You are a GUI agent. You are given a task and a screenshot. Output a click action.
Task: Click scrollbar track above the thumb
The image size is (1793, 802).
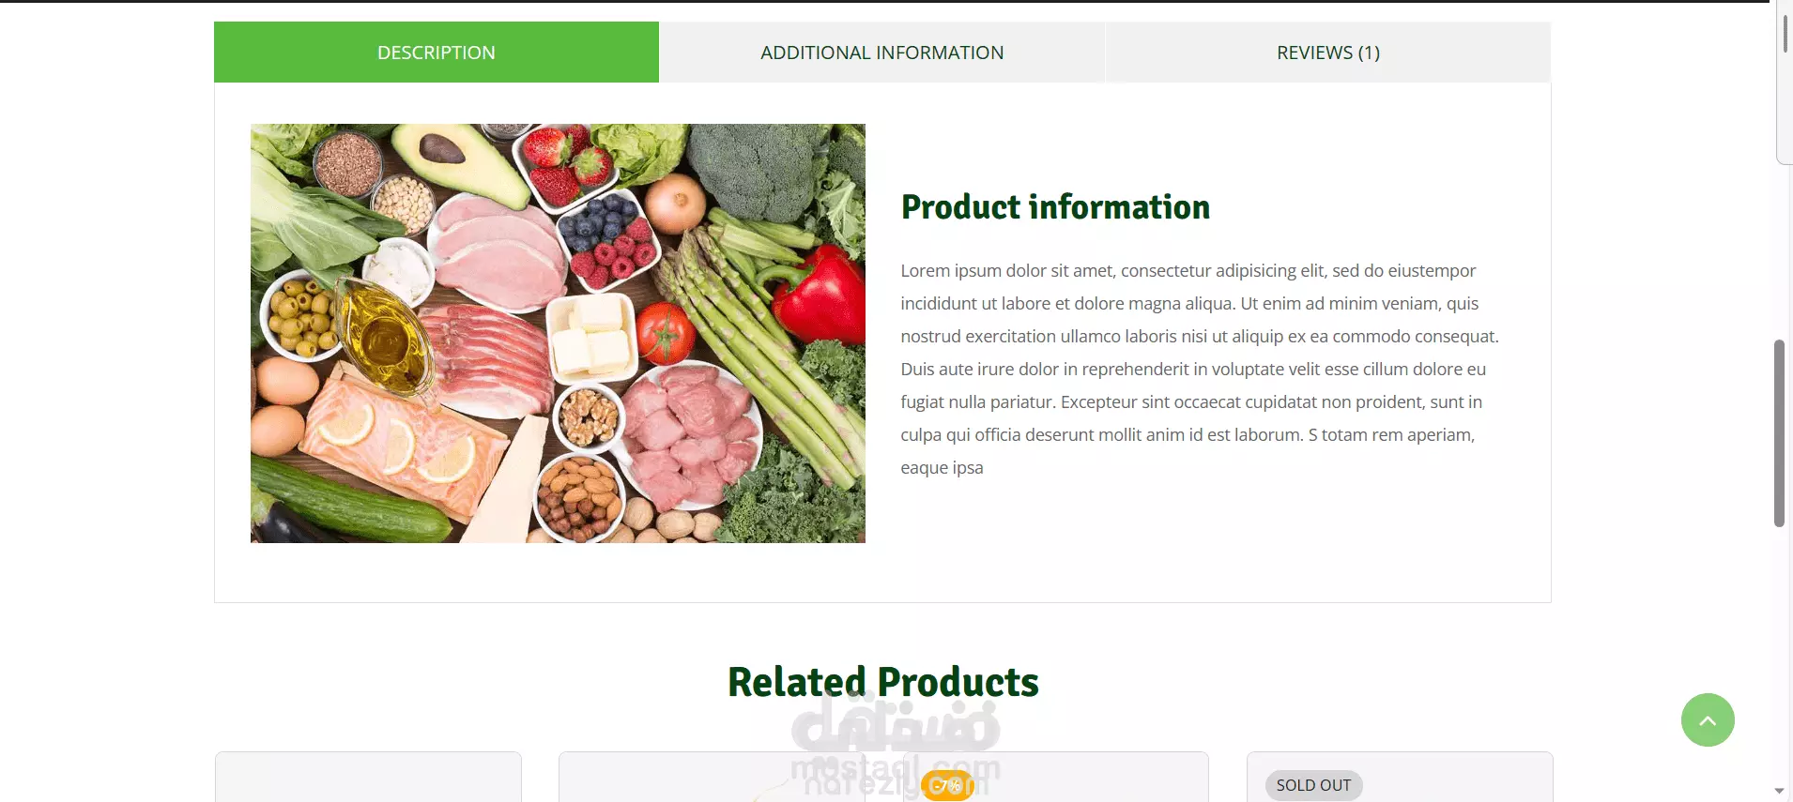click(1779, 253)
